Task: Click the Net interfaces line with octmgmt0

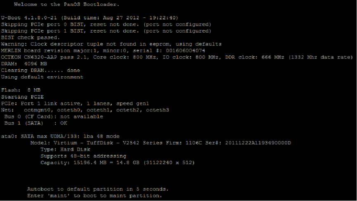Action: (85, 110)
